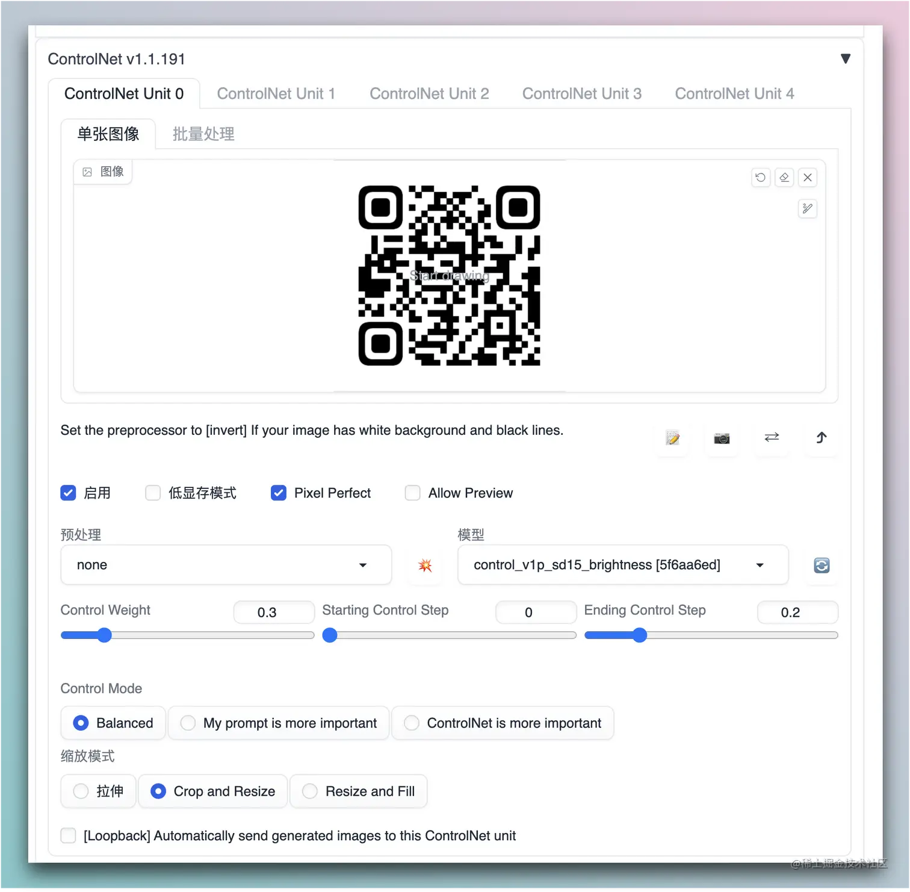Enable the Allow Preview checkbox

(413, 493)
